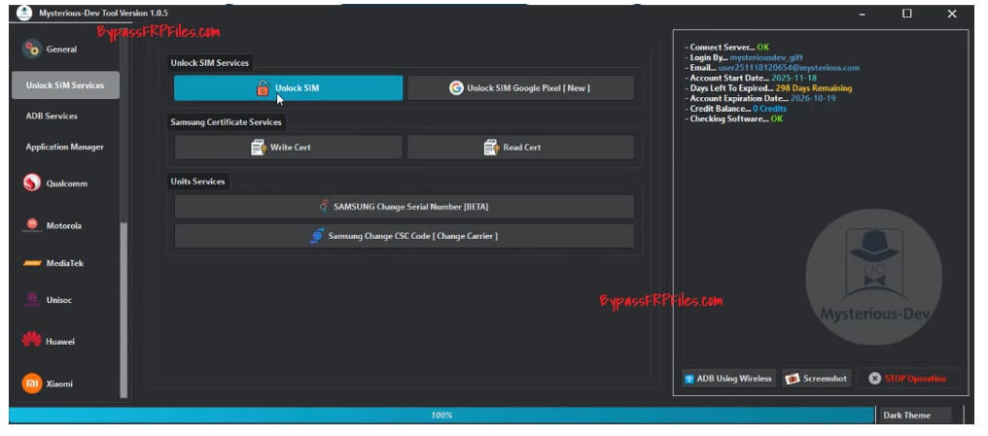
Task: Open the General section gear icon
Action: [31, 50]
